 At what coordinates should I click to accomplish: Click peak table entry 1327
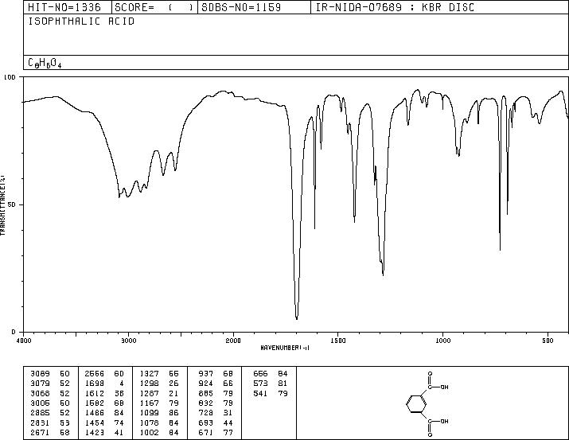[x=149, y=374]
